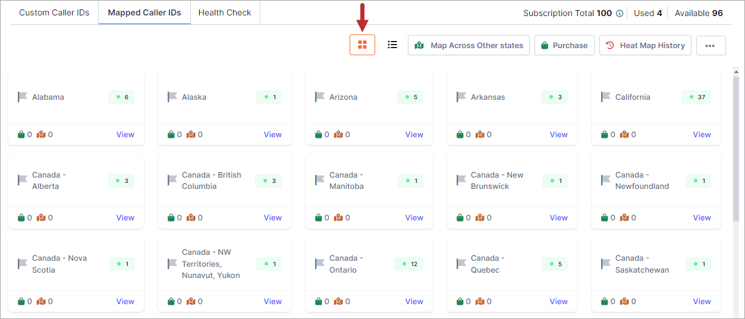Click the subscription total info icon

click(620, 13)
